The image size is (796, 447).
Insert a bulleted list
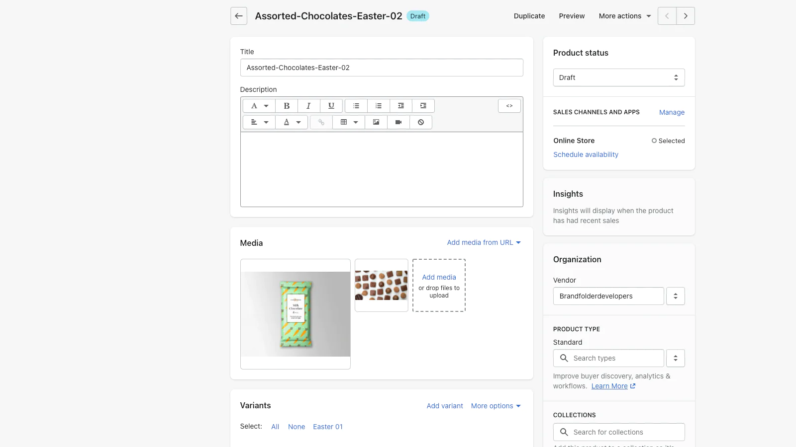point(356,106)
